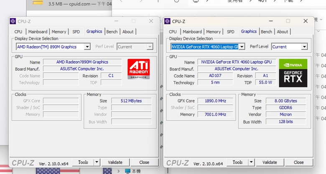Open the About tab in the left CPU-Z window
This screenshot has height=174, width=326.
click(128, 32)
